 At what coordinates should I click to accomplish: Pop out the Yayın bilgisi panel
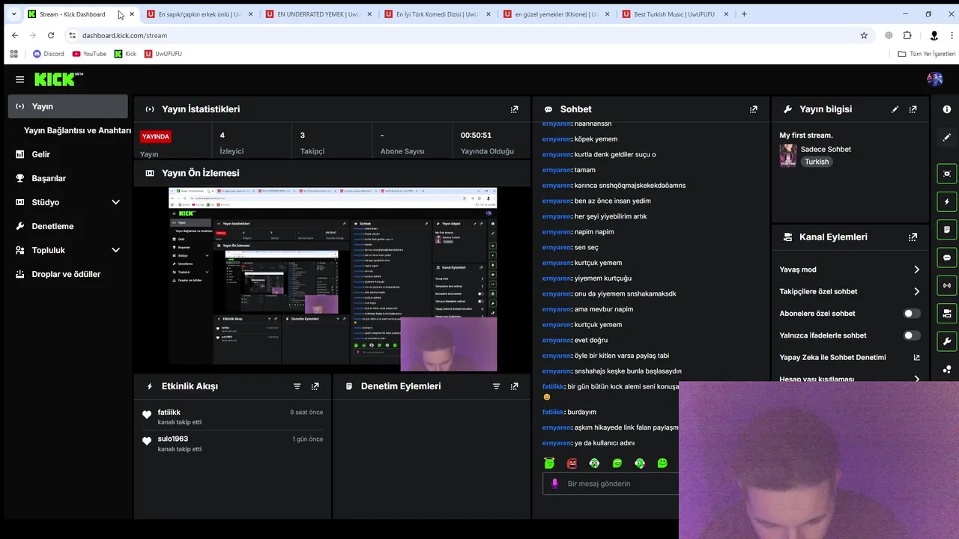[913, 109]
